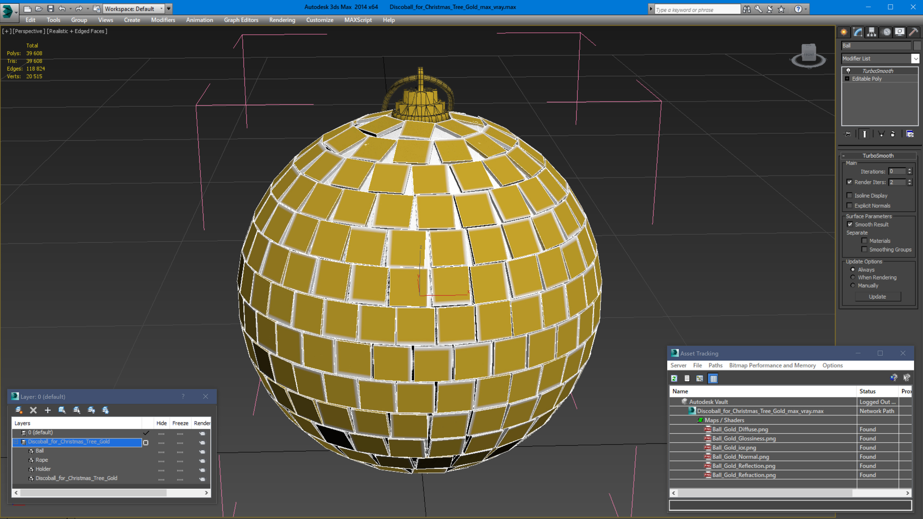Open the Create command panel tab
The image size is (923, 519).
click(844, 32)
